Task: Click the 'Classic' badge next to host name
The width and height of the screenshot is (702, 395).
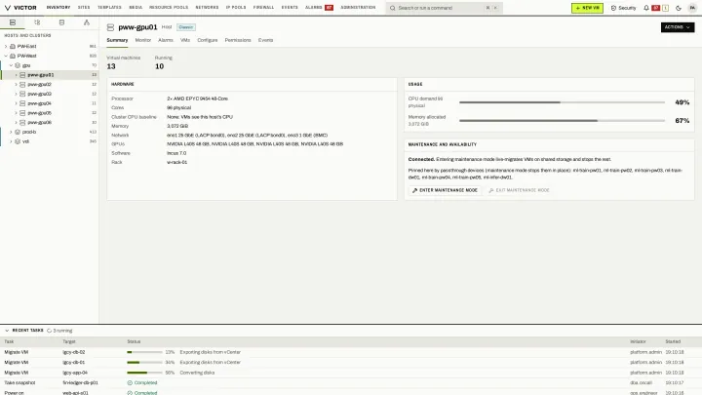Action: tap(186, 27)
